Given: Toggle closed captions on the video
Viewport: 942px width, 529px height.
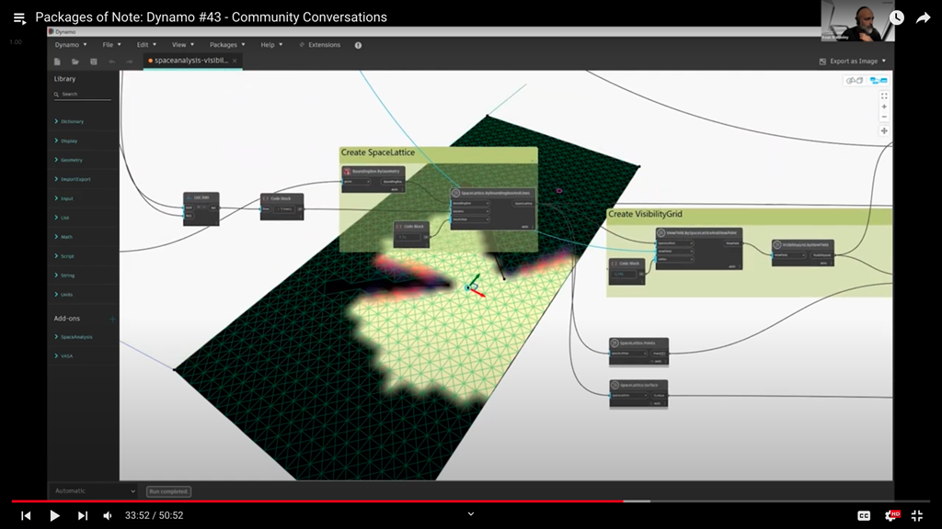Looking at the screenshot, I should pyautogui.click(x=864, y=515).
